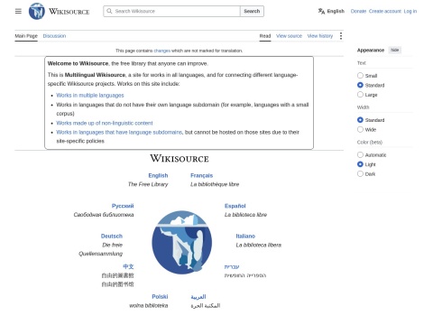The height and width of the screenshot is (325, 433).
Task: Select Dark color mode
Action: pos(360,174)
